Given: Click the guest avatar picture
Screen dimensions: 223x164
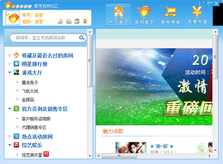Looking at the screenshot, I should pyautogui.click(x=13, y=18).
